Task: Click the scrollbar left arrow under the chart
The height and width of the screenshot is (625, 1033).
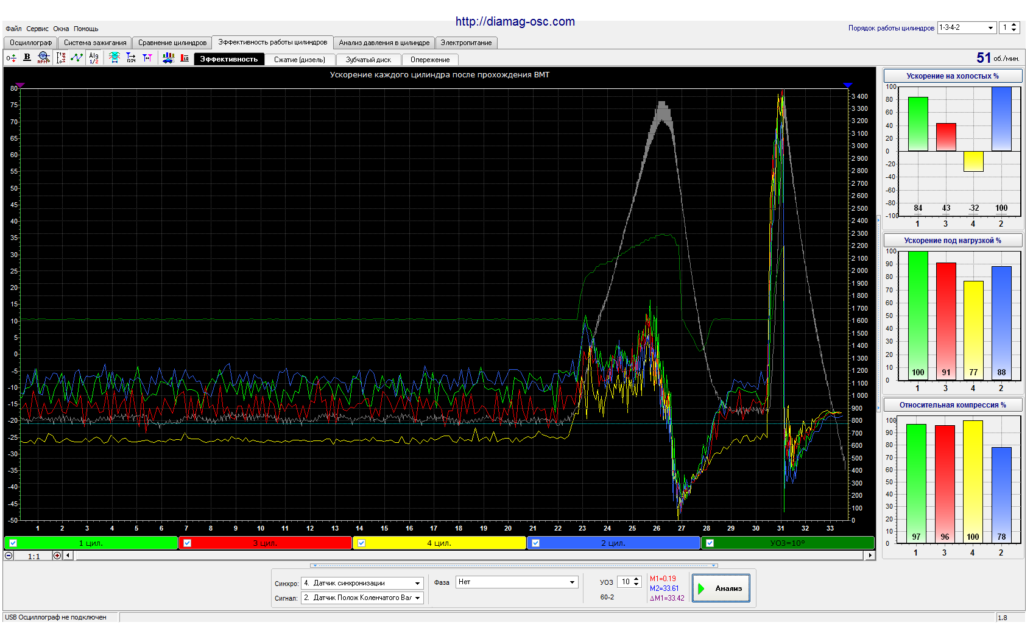Action: click(68, 556)
